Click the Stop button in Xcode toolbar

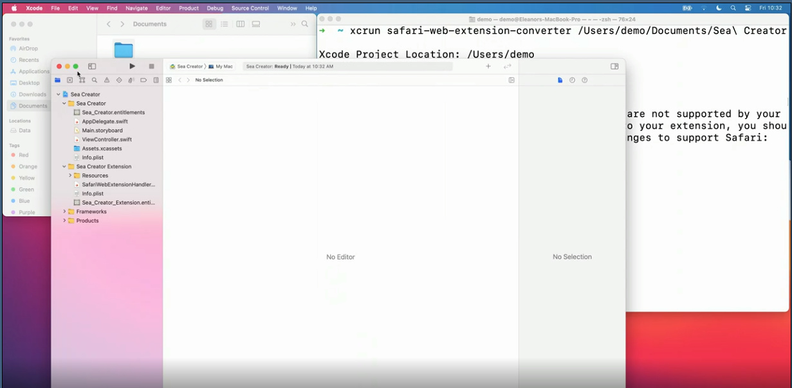tap(151, 66)
